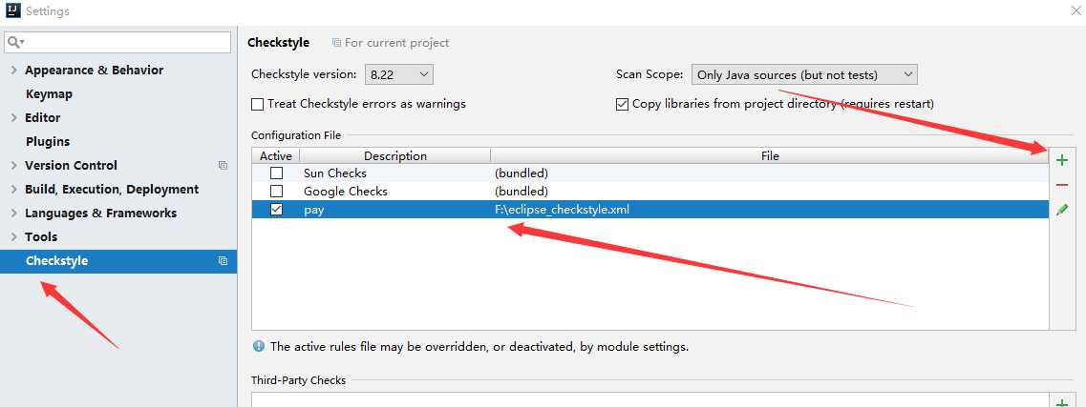This screenshot has width=1086, height=407.
Task: Enable Treat Checkstyle errors as warnings
Action: [257, 104]
